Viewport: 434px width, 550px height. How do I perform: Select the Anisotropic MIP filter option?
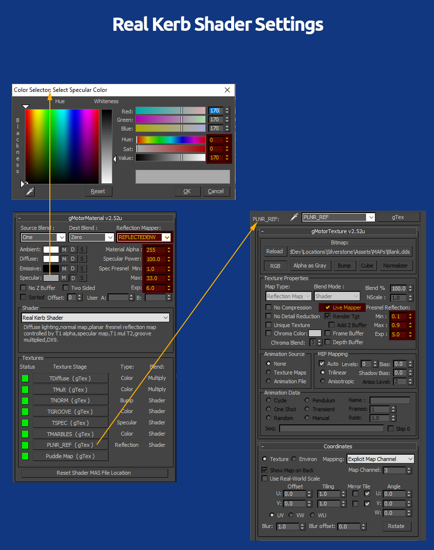coord(323,381)
